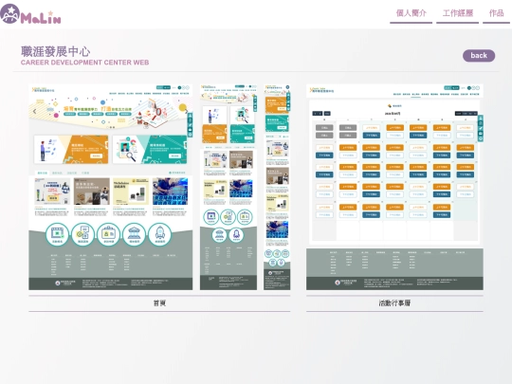Viewport: 512px width, 384px height.
Task: Click the 首頁 caption
Action: (159, 303)
